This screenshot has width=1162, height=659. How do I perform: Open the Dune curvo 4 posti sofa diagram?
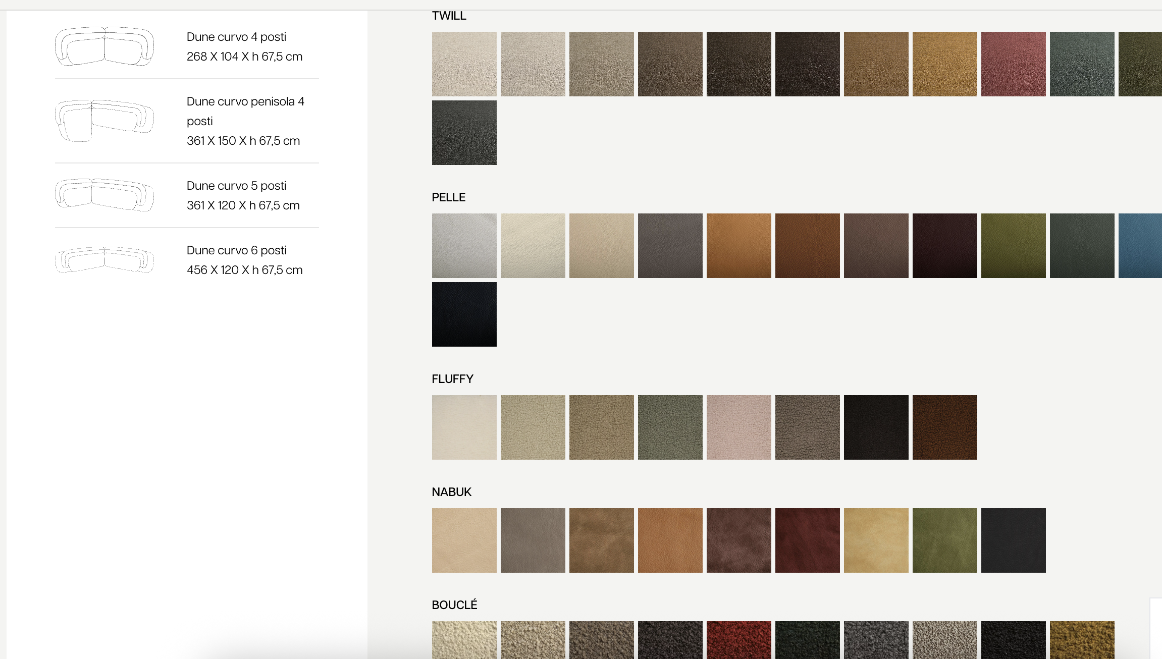[x=104, y=46]
